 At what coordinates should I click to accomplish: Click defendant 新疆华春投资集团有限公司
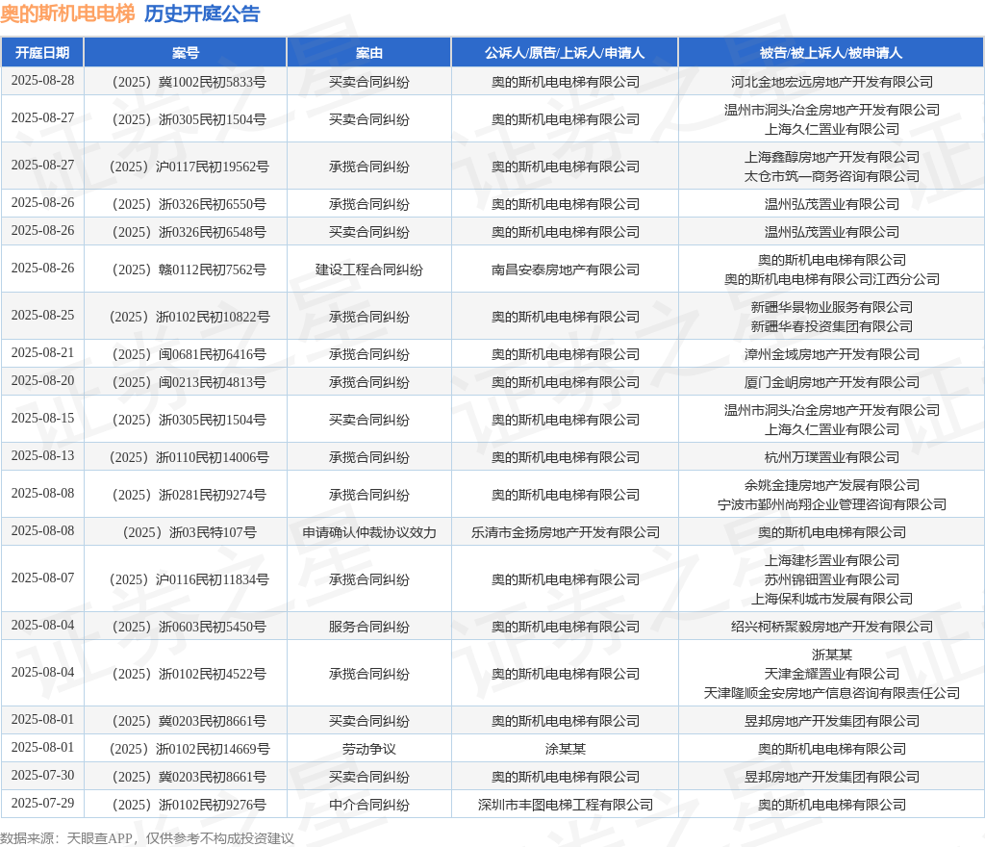[x=832, y=326]
